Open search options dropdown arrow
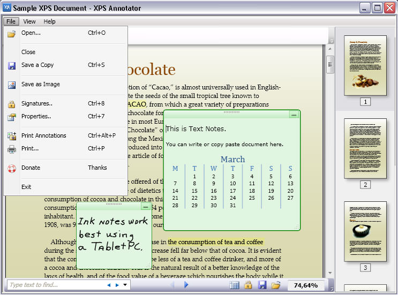 coord(125,285)
